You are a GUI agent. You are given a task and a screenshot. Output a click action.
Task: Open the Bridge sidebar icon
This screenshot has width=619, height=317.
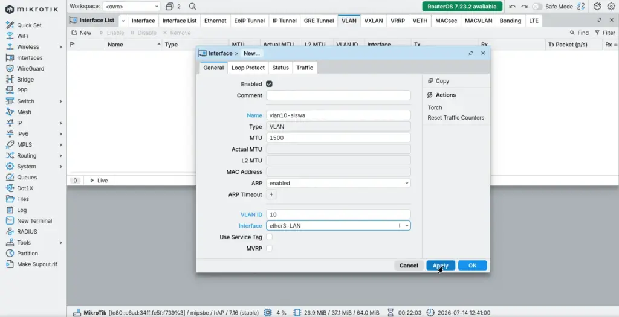click(10, 79)
